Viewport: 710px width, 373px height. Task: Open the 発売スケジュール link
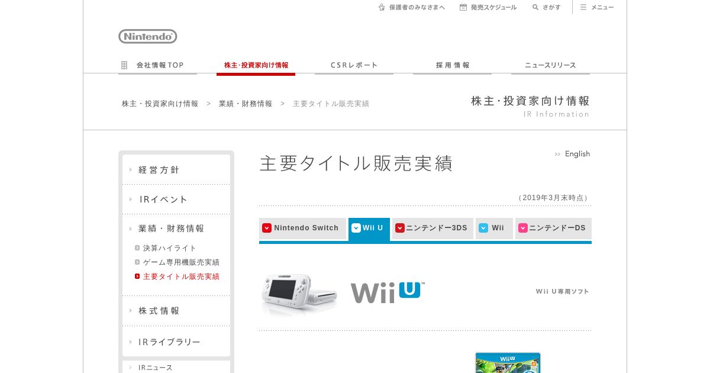click(x=488, y=7)
